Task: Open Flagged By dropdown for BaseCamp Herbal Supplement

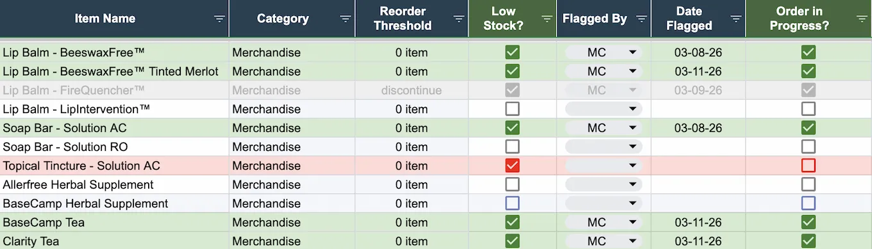Action: [x=603, y=204]
